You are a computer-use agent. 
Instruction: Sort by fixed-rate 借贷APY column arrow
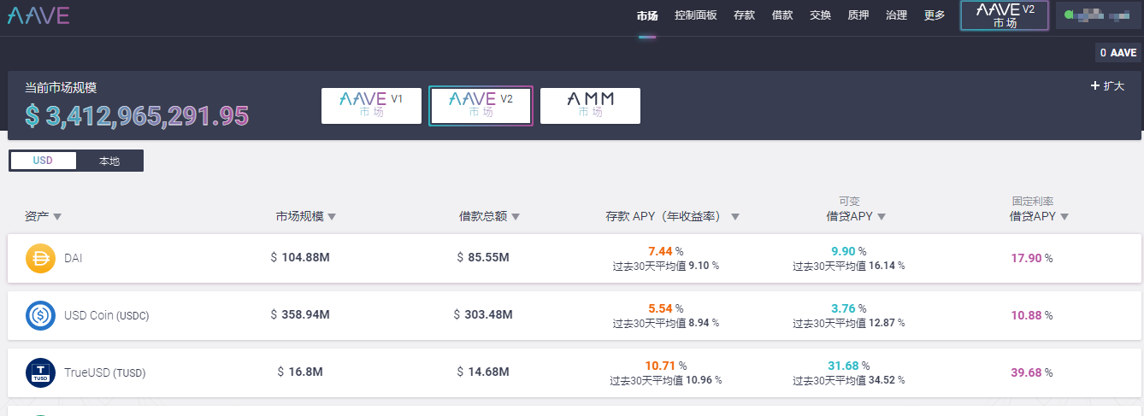pos(1064,217)
